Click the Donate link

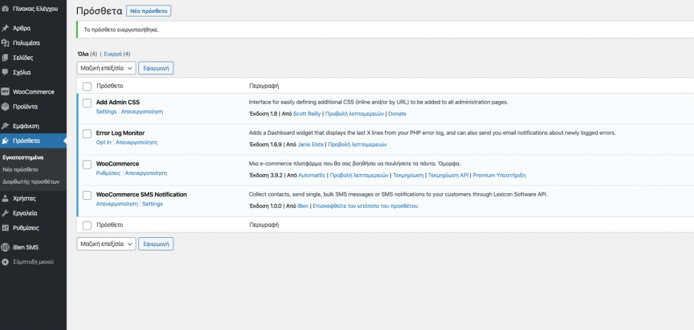click(x=397, y=114)
